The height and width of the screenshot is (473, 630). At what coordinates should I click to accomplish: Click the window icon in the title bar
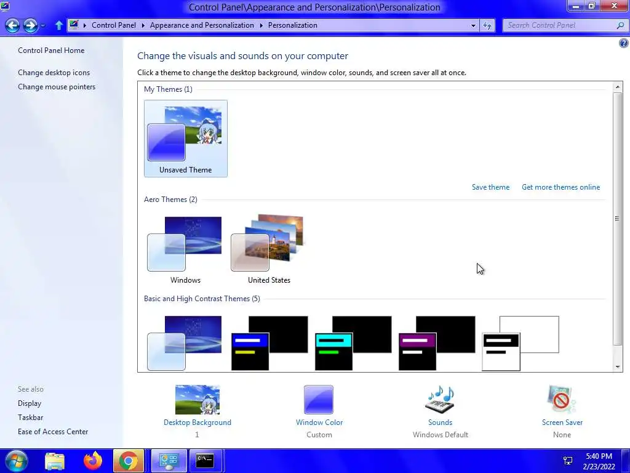(4, 6)
